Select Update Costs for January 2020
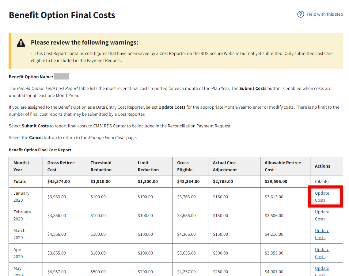The width and height of the screenshot is (349, 276). pos(322,196)
